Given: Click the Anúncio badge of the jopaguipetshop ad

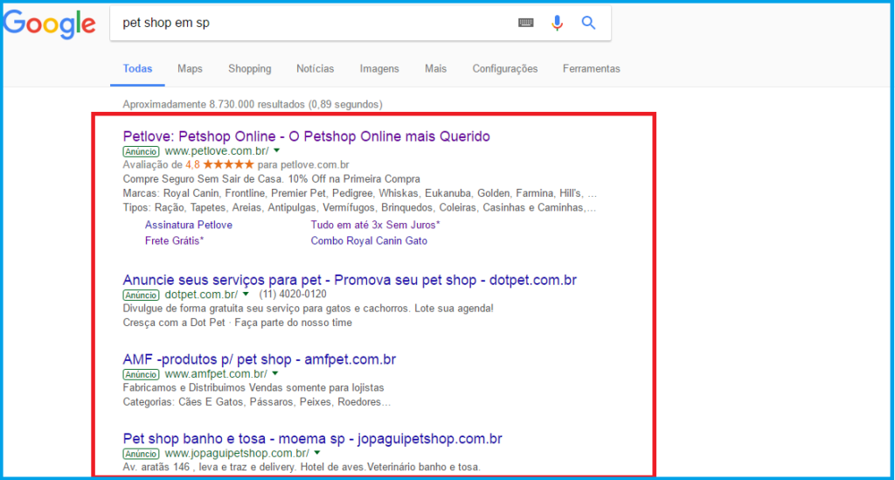Looking at the screenshot, I should point(141,454).
